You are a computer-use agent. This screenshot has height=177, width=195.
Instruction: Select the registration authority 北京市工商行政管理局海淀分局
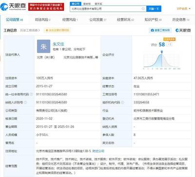click(x=154, y=118)
